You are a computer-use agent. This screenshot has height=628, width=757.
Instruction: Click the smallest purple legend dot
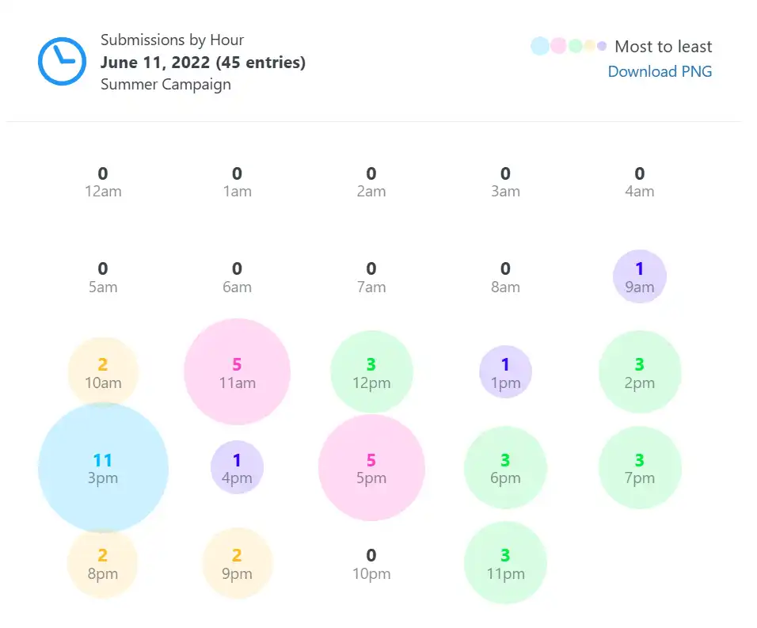pyautogui.click(x=602, y=46)
